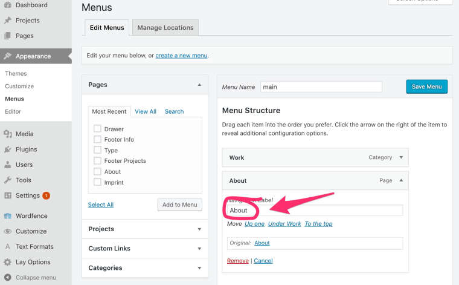Image resolution: width=459 pixels, height=285 pixels.
Task: Check the Drawer page checkbox
Action: coord(97,129)
